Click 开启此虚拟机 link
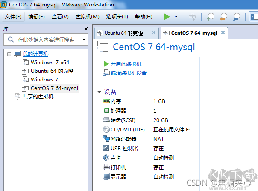 [x=126, y=64]
